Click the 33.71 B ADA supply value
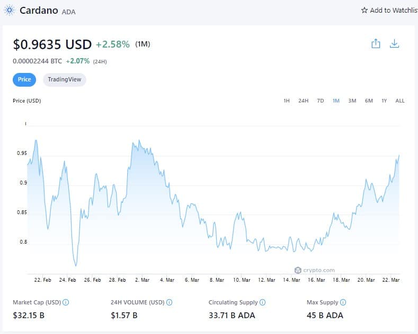The width and height of the screenshot is (418, 334). [x=232, y=316]
